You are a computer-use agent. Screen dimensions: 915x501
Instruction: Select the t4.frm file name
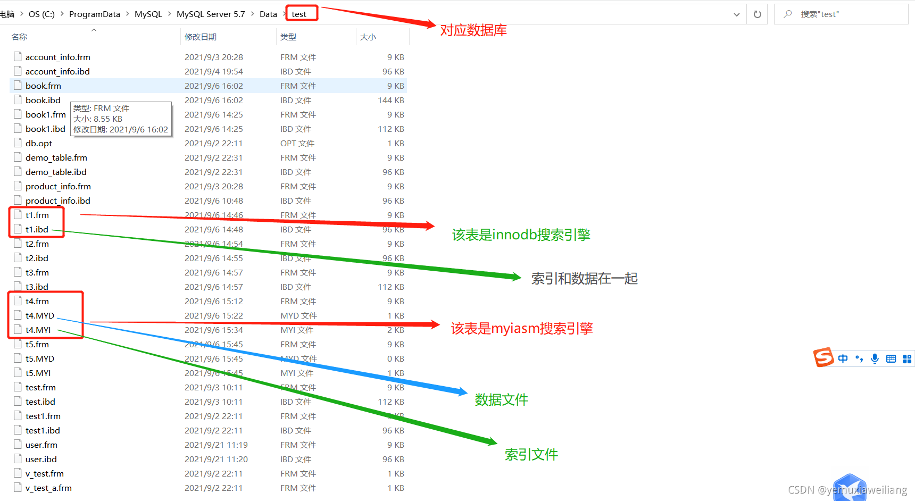37,301
